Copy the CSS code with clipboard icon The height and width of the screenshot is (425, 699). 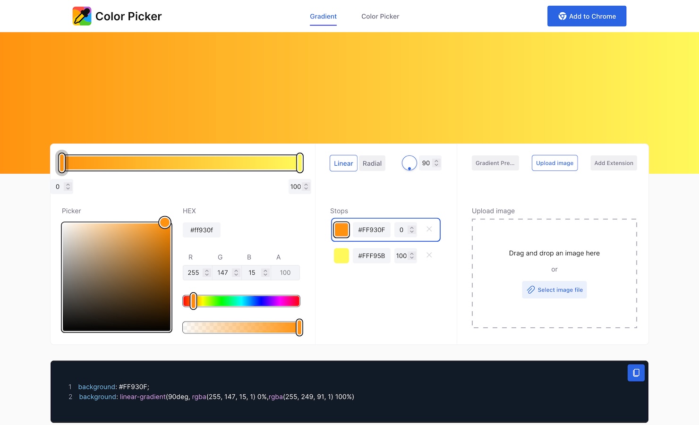(x=636, y=373)
